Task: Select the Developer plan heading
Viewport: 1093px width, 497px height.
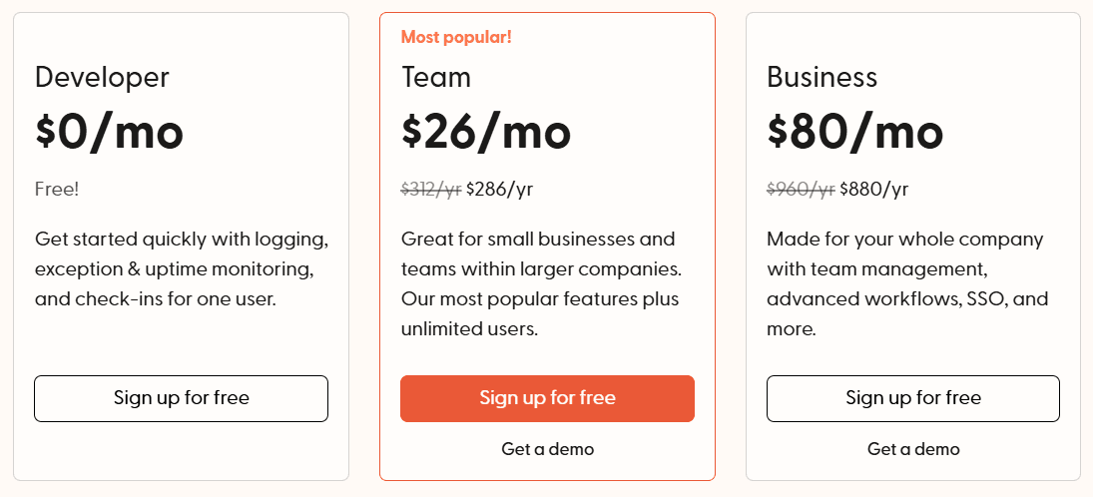Action: tap(102, 78)
